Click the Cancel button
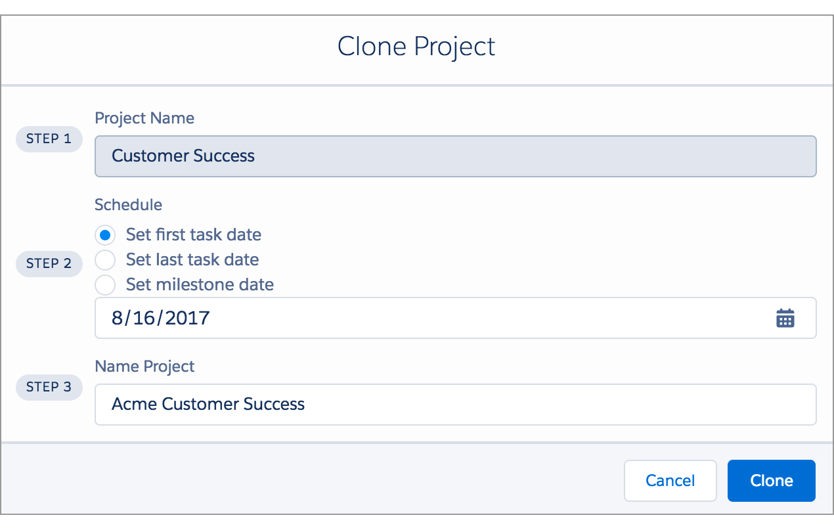Screen dimensions: 834x532 point(670,480)
